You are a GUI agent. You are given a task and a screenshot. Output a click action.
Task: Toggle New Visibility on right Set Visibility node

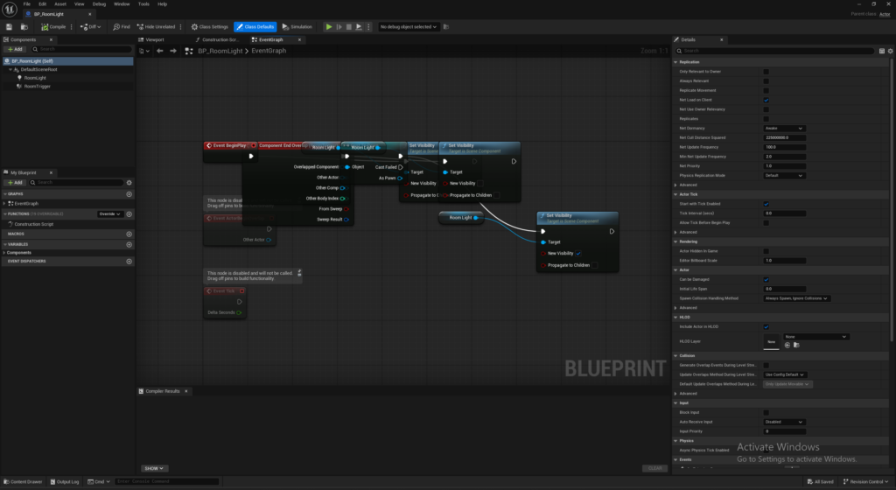point(579,254)
